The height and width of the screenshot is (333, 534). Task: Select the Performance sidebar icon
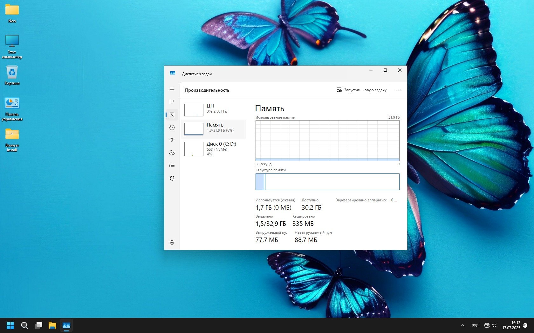click(172, 115)
